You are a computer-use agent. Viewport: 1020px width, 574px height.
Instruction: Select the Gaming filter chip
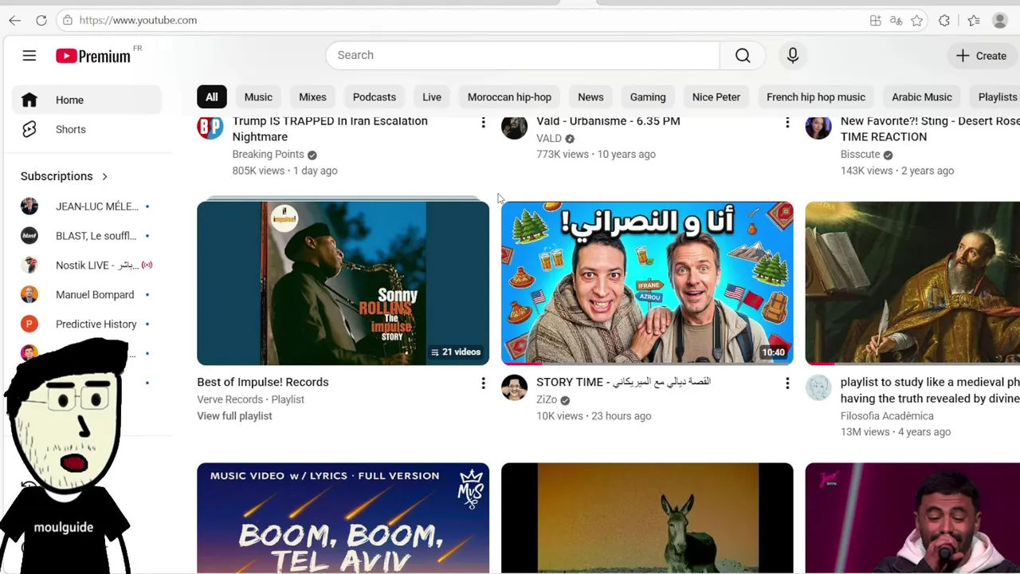click(x=648, y=97)
